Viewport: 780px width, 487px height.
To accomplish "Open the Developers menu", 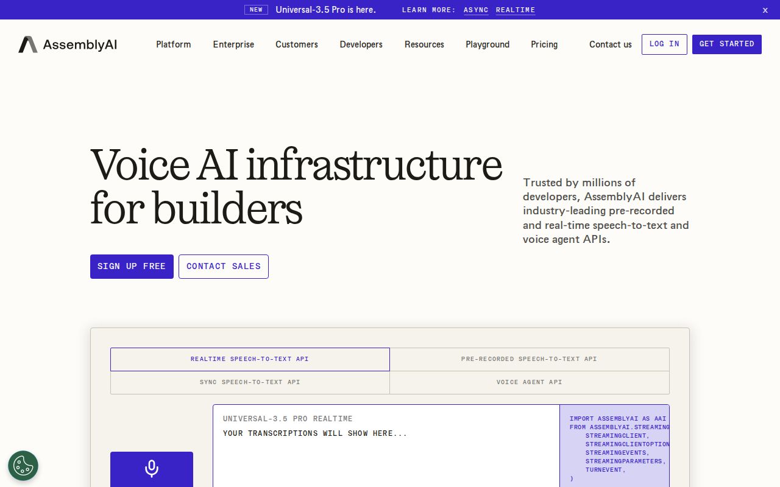I will point(361,44).
